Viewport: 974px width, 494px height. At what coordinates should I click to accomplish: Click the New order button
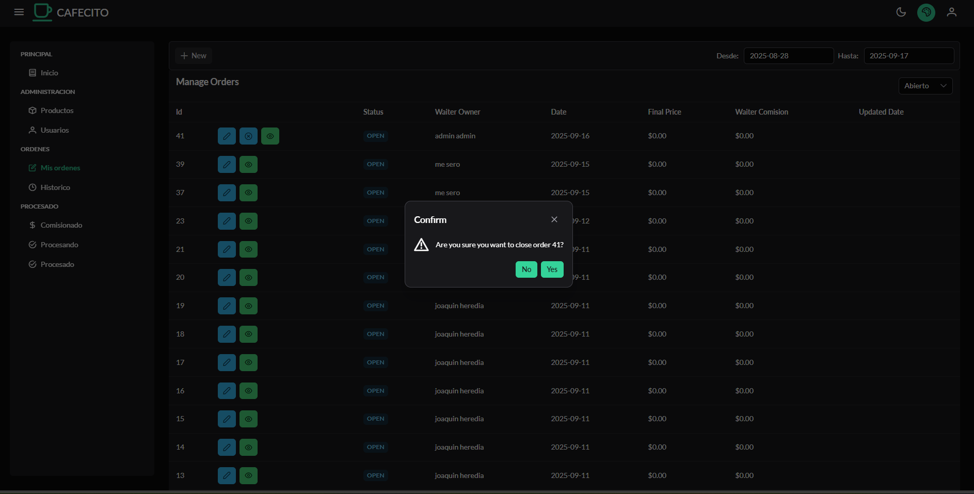click(x=194, y=56)
